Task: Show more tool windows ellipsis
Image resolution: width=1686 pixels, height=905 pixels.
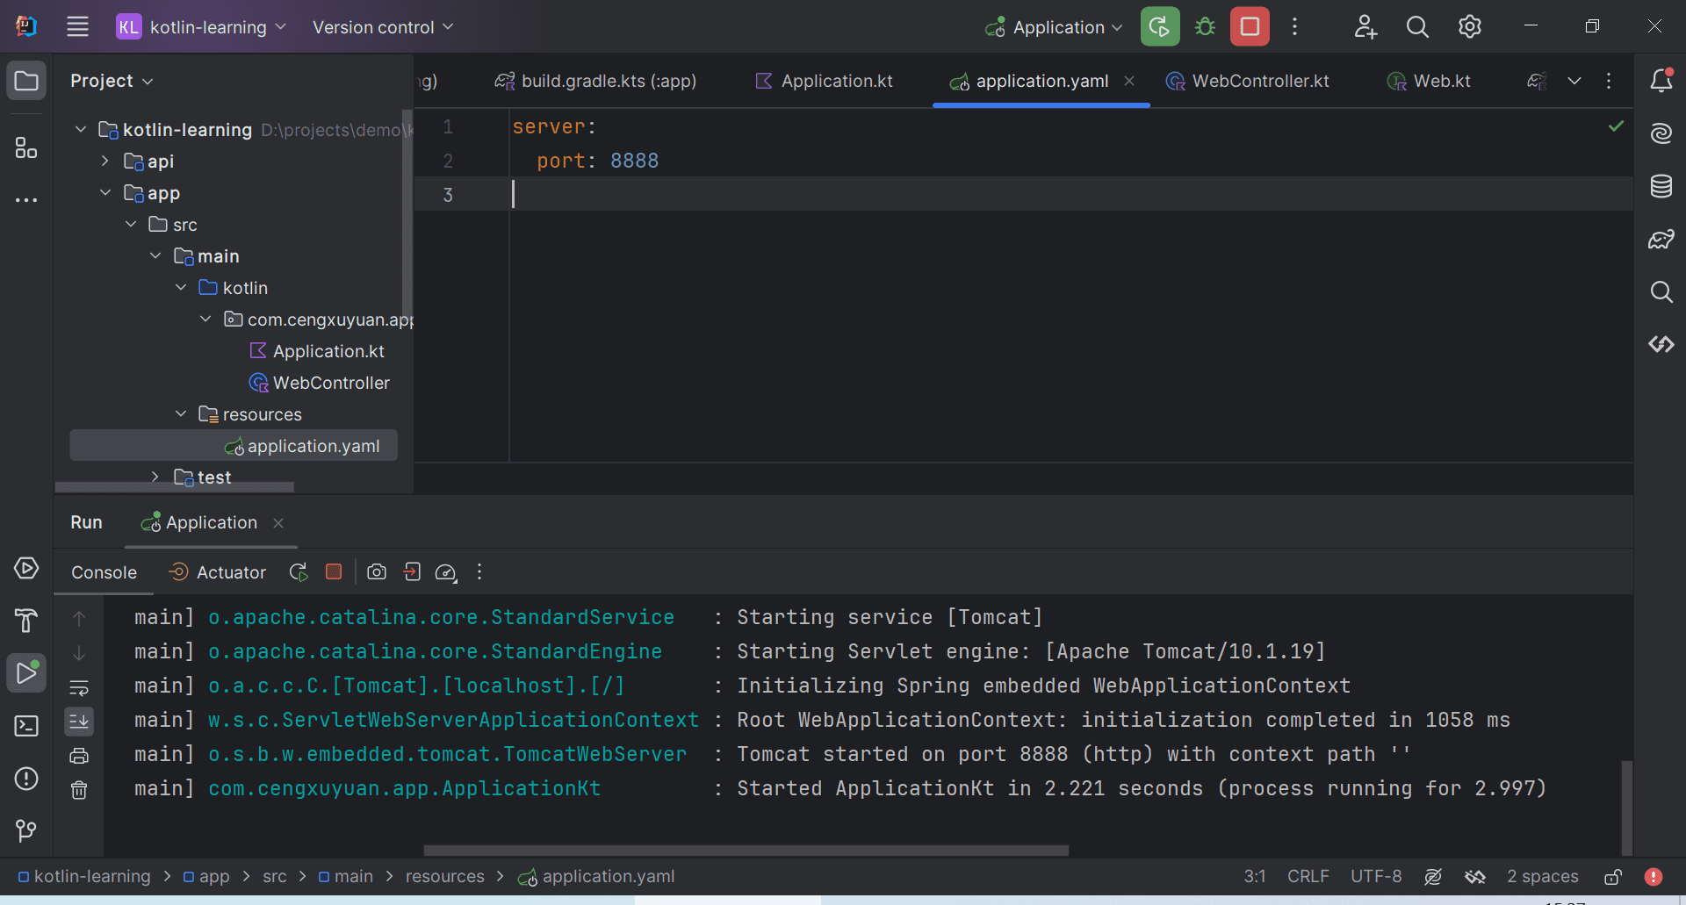Action: [x=26, y=200]
